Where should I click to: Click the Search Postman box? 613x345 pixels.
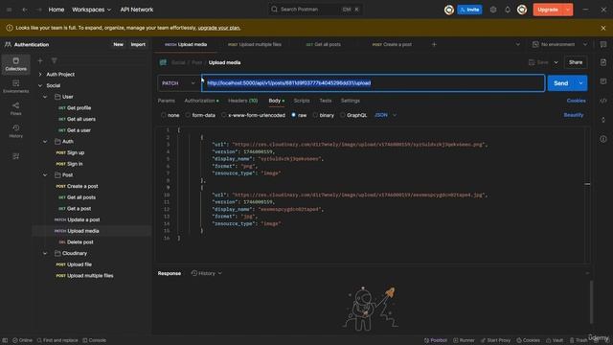[x=315, y=10]
